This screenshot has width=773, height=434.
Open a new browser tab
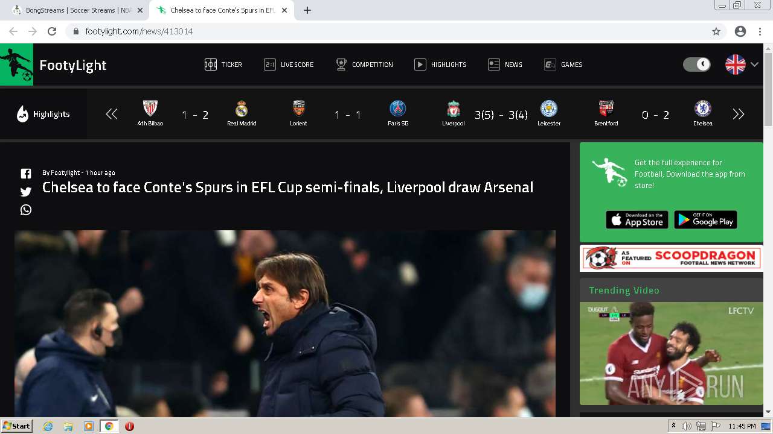coord(307,10)
